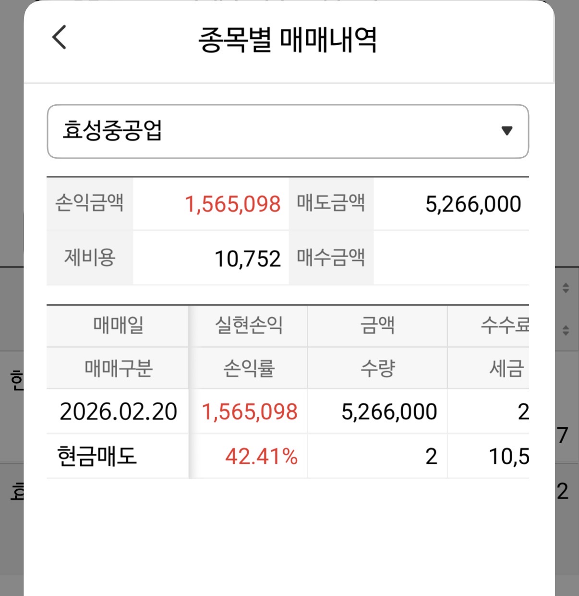Select the 매매일 column header
Viewport: 579px width, 596px height.
coord(118,325)
